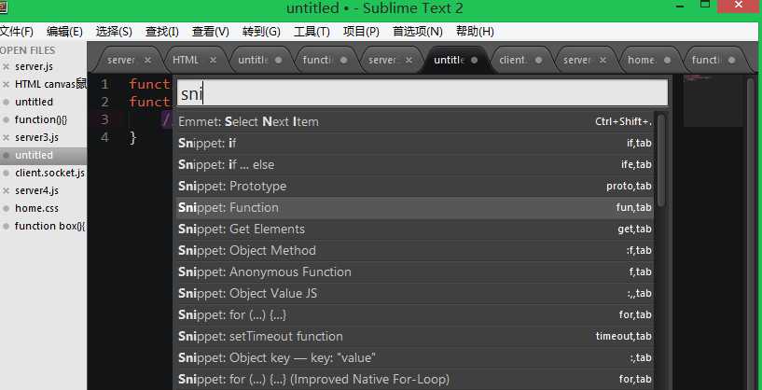Choose Snippet: Get Elements entry
Image resolution: width=762 pixels, height=390 pixels.
click(x=414, y=229)
